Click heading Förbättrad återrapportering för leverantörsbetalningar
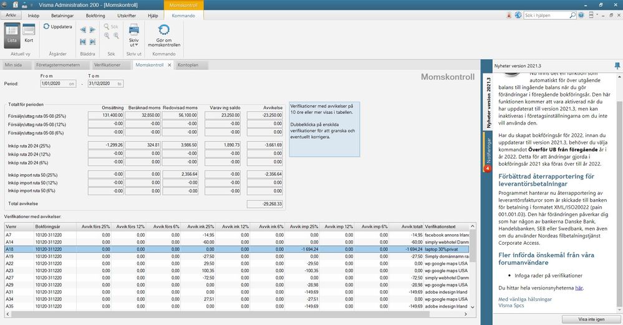This screenshot has height=325, width=623. (546, 180)
